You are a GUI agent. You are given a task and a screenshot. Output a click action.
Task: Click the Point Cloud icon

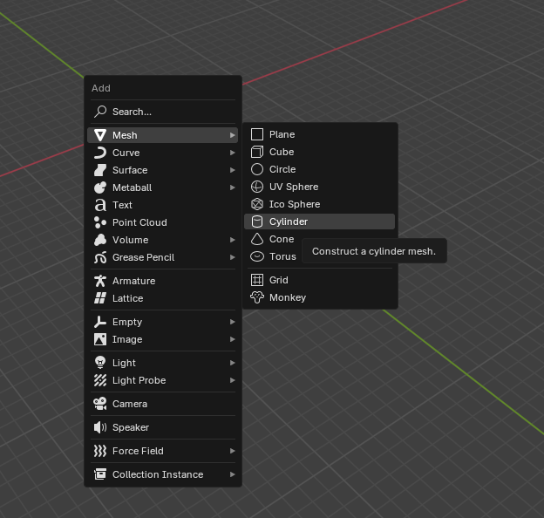coord(100,222)
